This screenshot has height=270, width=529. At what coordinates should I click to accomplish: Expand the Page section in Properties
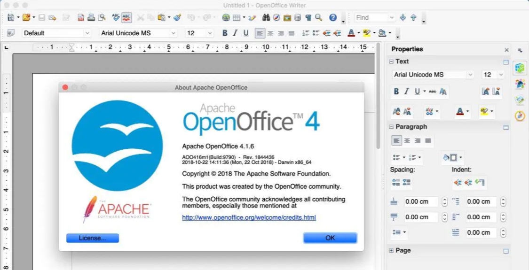[391, 250]
